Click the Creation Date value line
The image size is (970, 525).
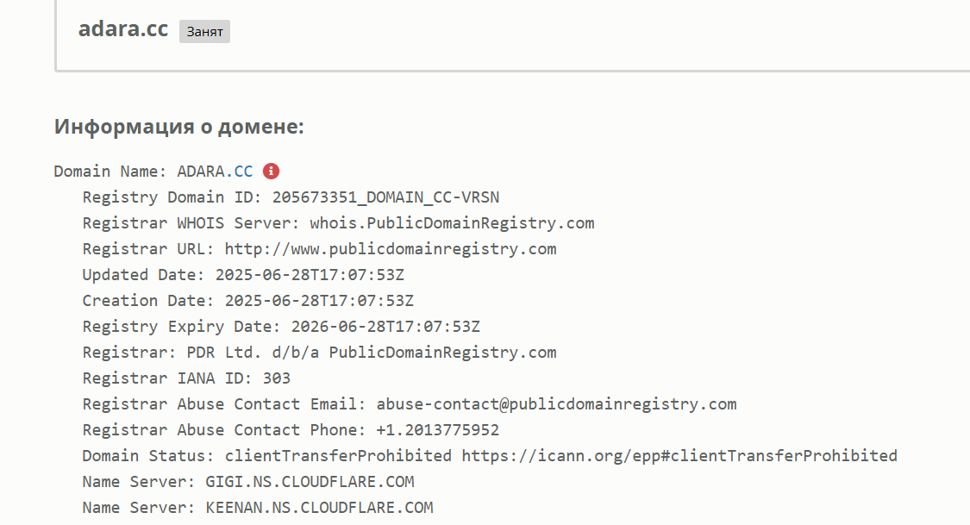(248, 301)
